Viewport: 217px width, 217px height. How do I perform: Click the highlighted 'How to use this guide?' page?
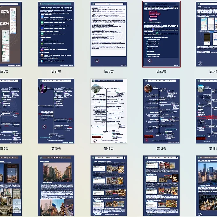161,34
